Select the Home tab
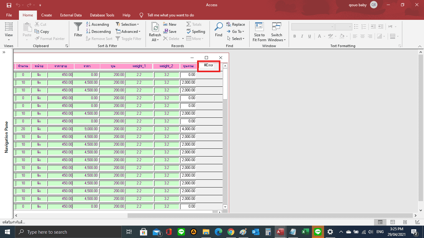The width and height of the screenshot is (424, 238). pyautogui.click(x=28, y=15)
